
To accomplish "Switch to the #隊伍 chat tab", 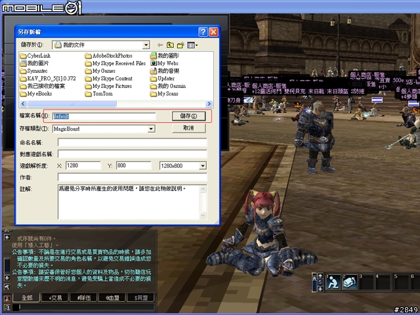I will [x=83, y=297].
